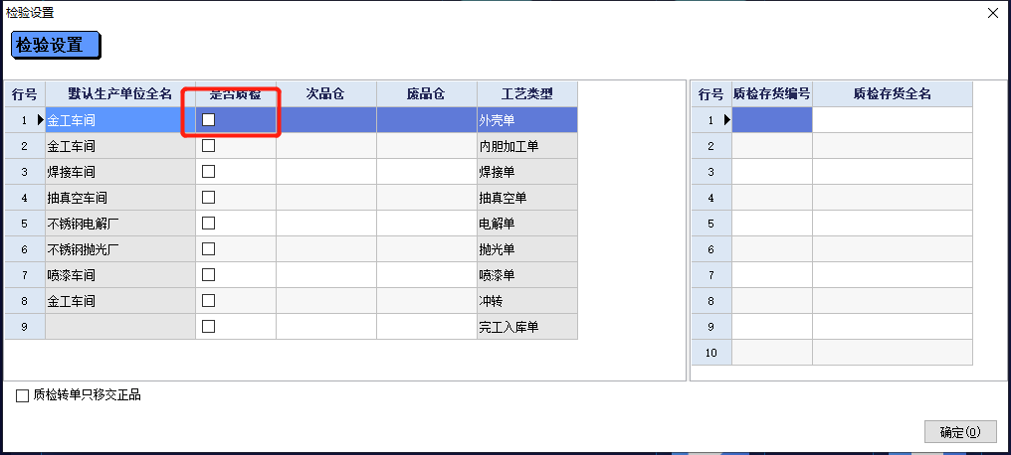Check 是否质检 box for 外壳单 row

(209, 119)
